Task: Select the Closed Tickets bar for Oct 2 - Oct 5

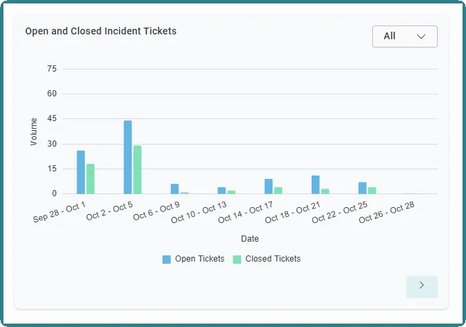Action: 137,170
